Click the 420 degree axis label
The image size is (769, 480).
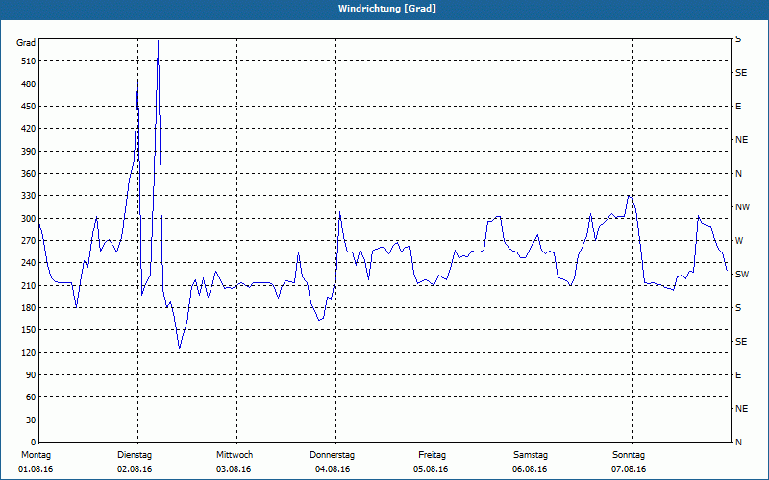point(29,129)
